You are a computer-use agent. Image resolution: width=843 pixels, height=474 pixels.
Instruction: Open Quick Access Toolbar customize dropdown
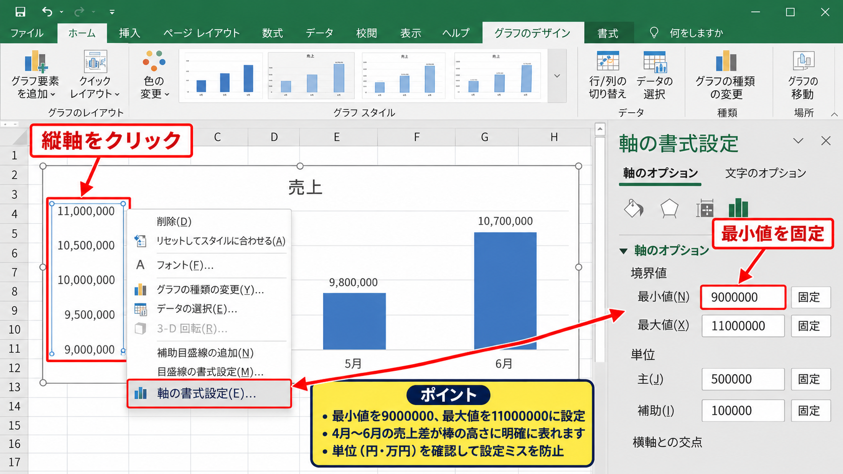(x=112, y=12)
